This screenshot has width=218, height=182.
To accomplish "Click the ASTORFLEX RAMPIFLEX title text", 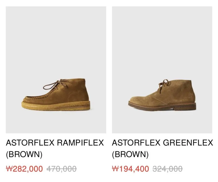I will point(55,143).
